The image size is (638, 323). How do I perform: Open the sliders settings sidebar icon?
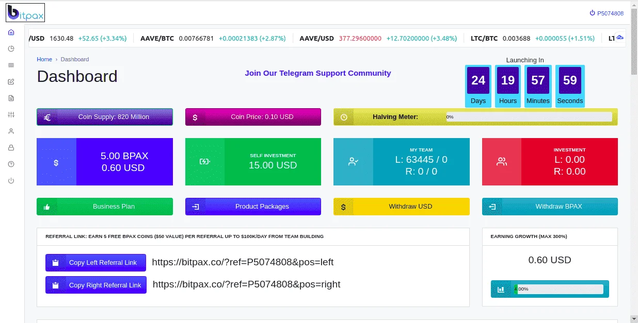click(11, 115)
